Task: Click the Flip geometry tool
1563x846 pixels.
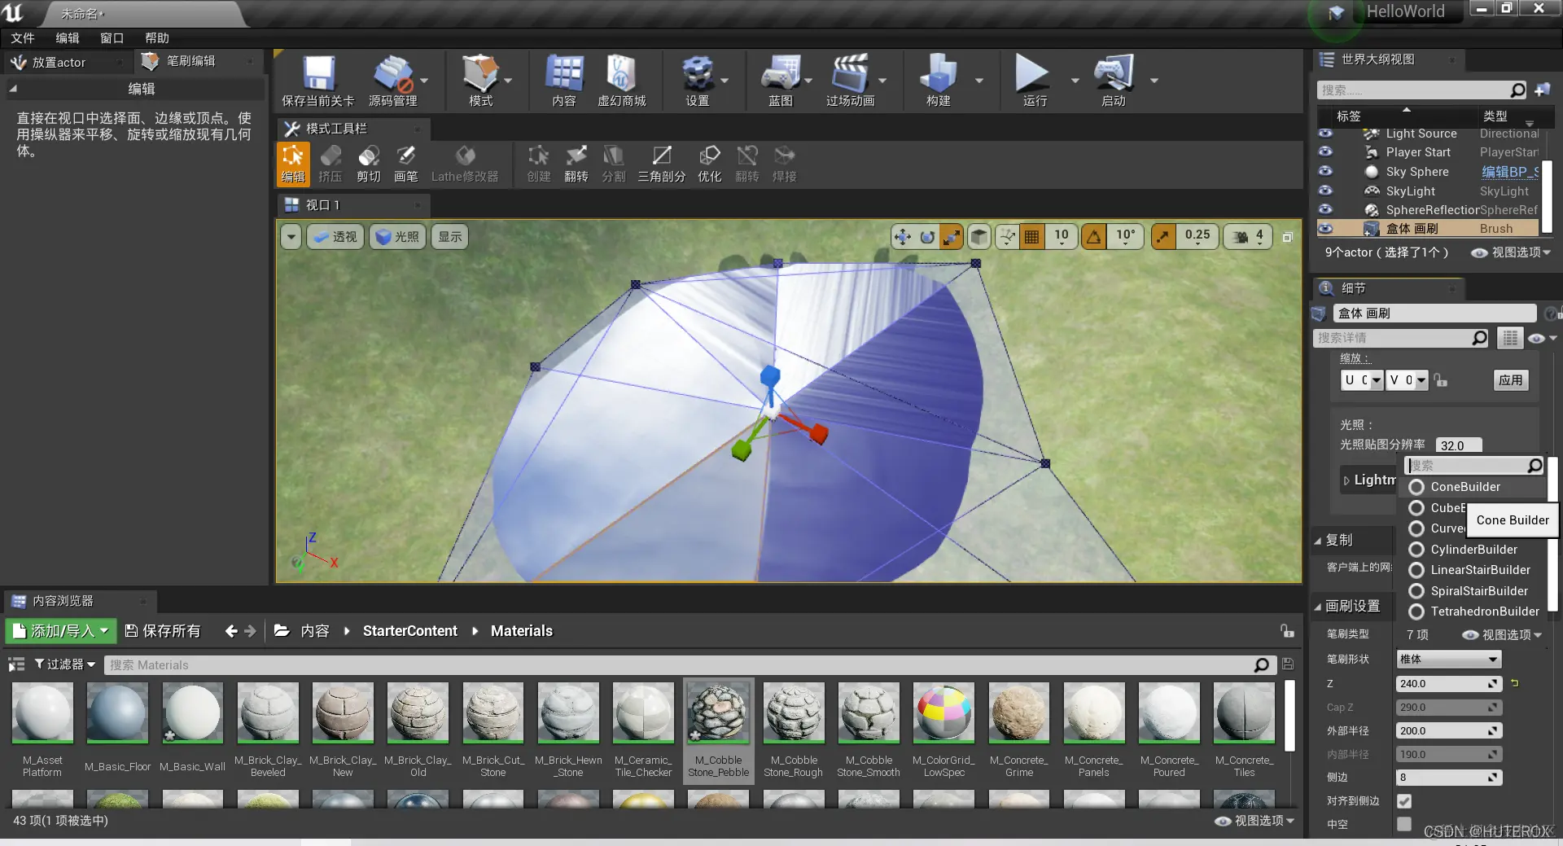Action: [x=576, y=164]
